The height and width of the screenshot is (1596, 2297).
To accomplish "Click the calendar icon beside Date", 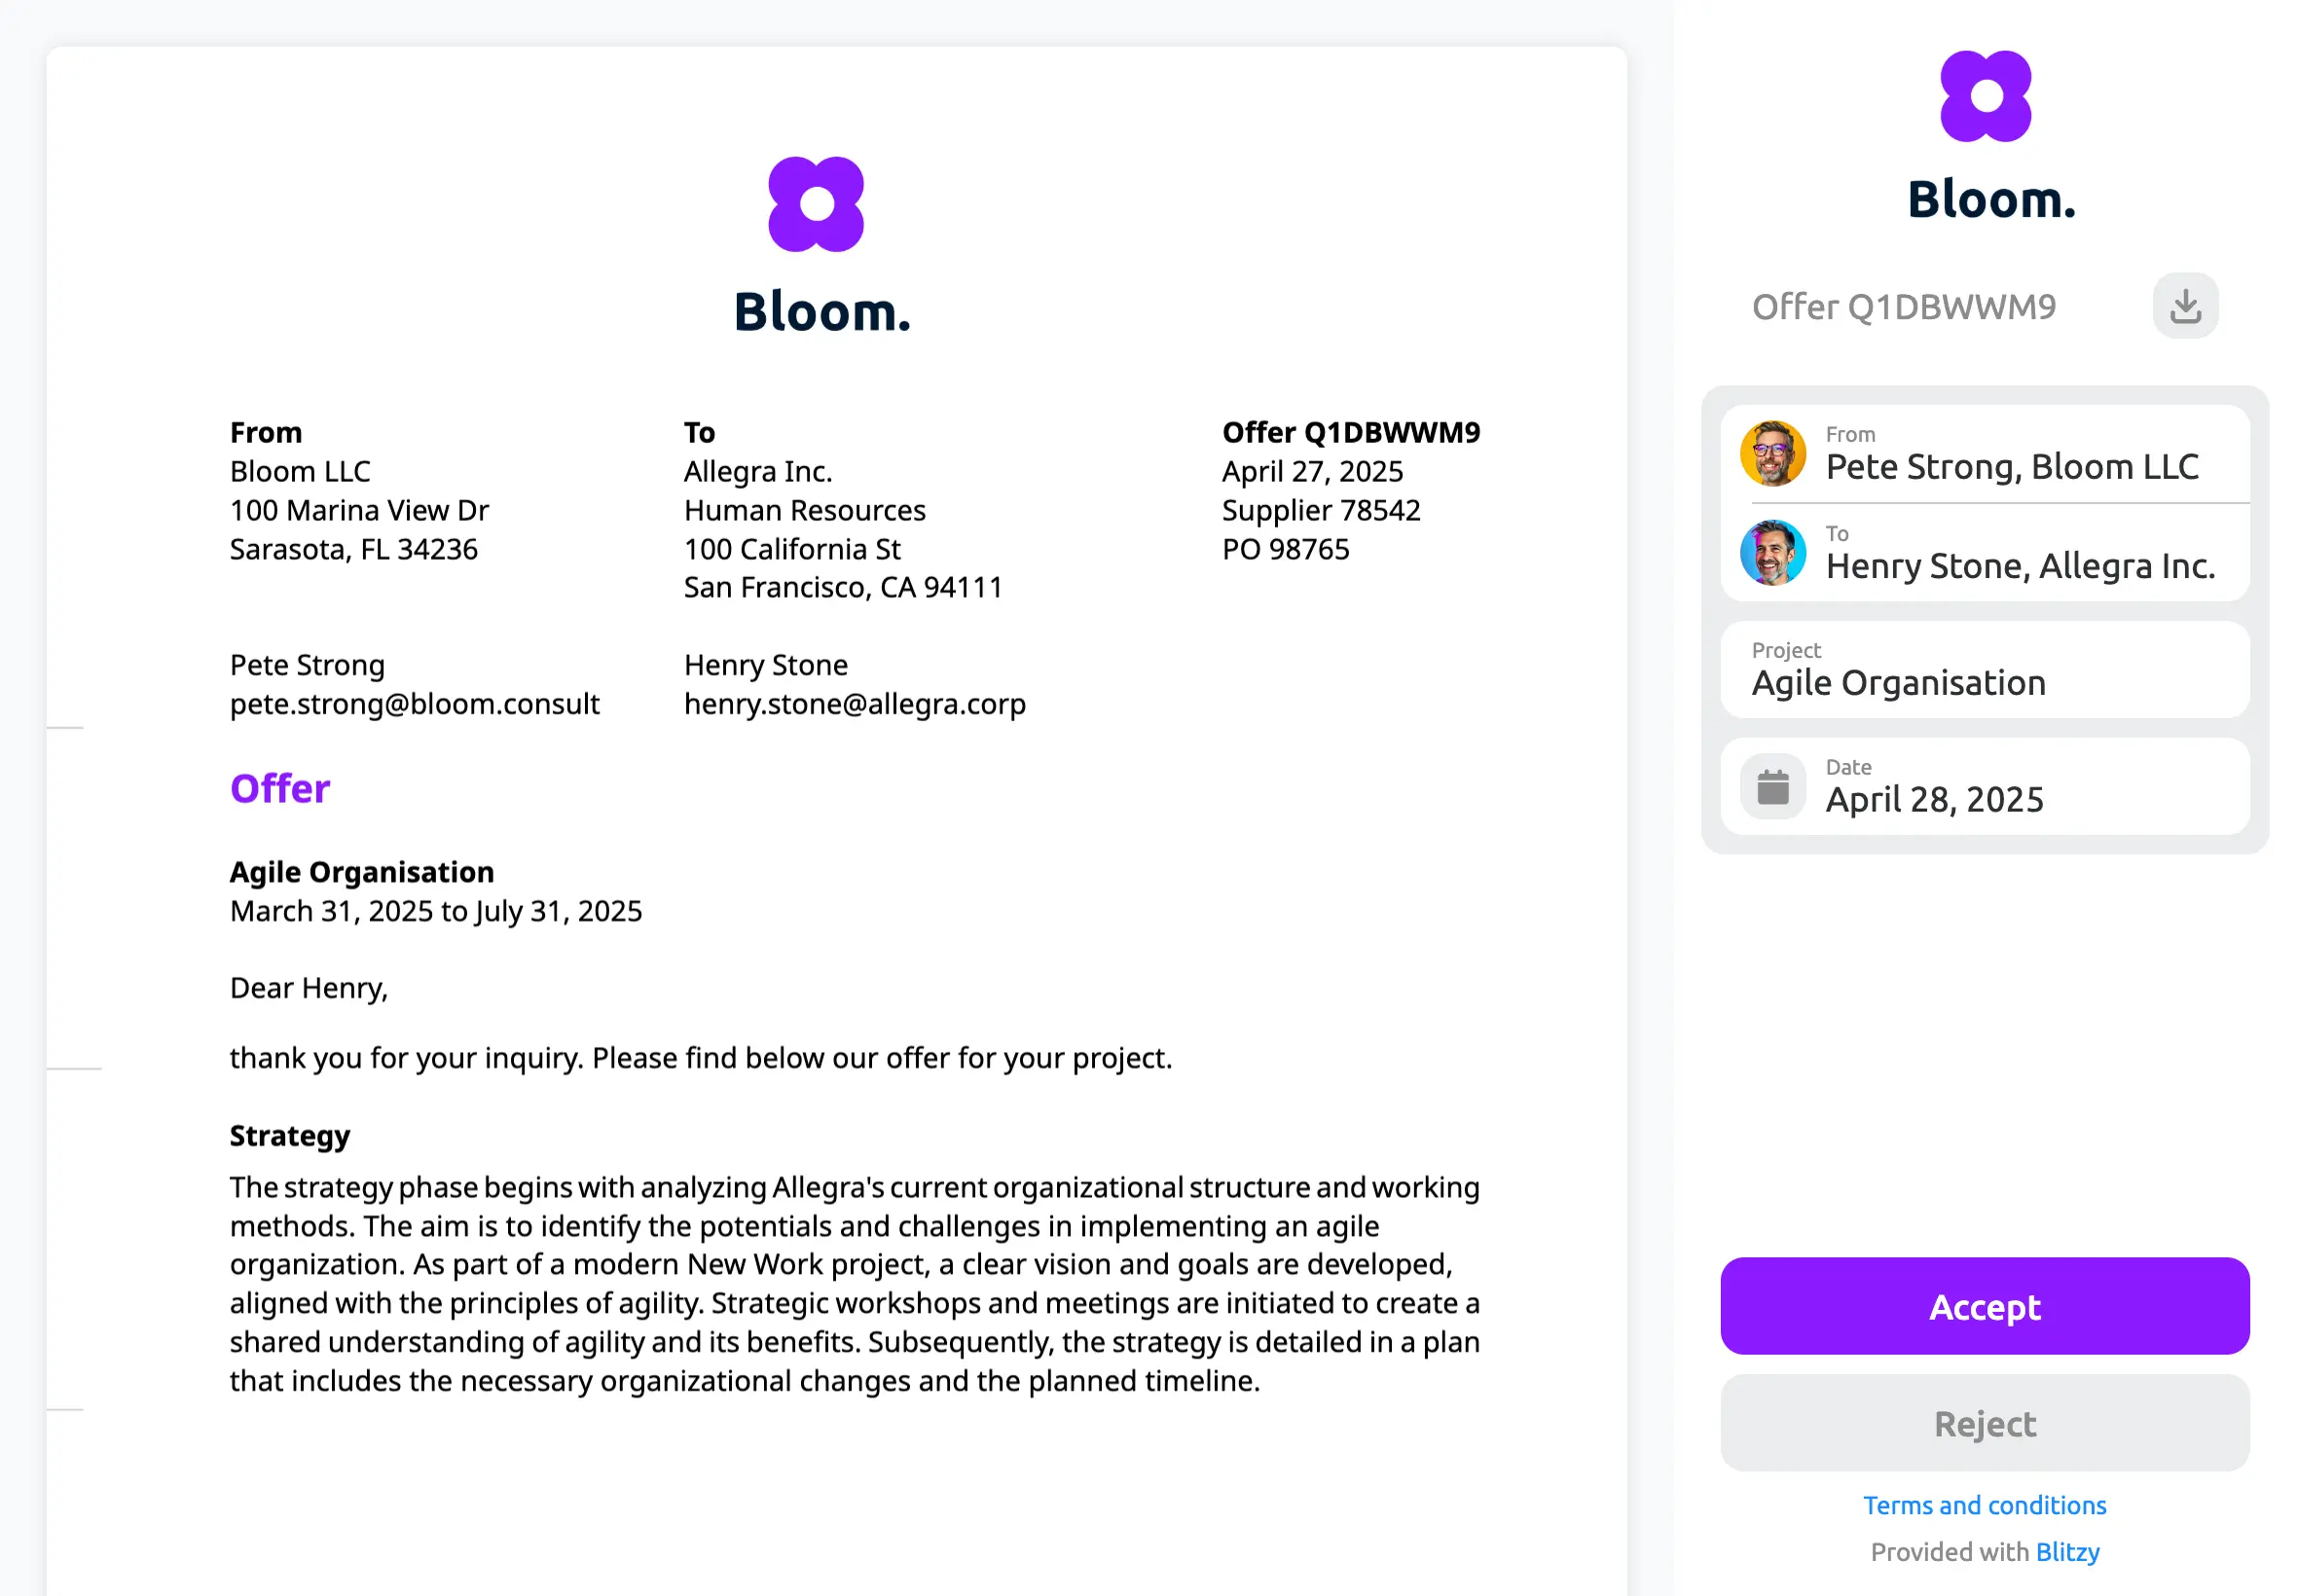I will point(1772,787).
